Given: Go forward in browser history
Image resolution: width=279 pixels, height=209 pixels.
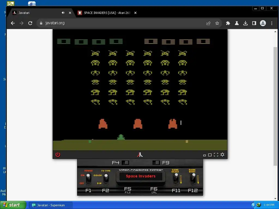Looking at the screenshot, I should coord(22,23).
